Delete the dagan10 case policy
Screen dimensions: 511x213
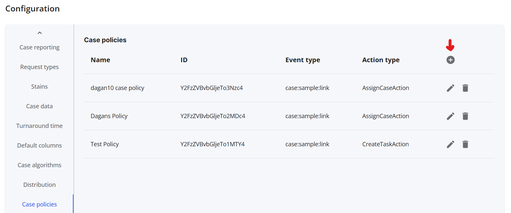pos(465,88)
